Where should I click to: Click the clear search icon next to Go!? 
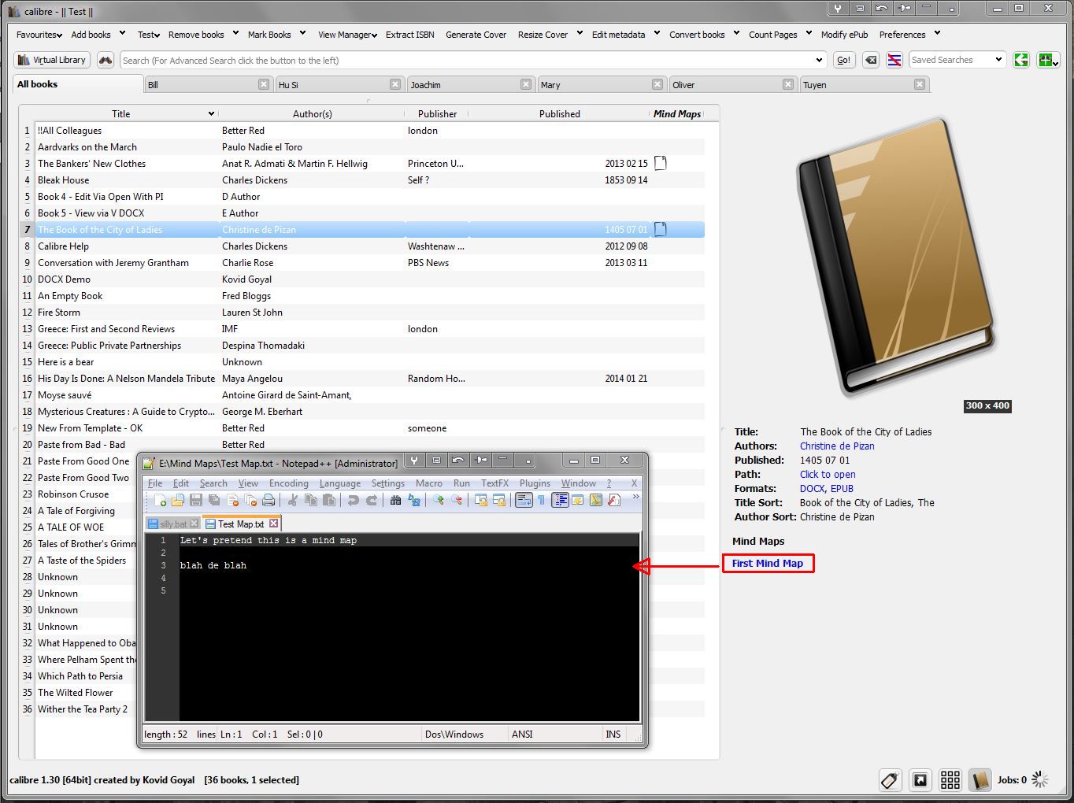pos(871,60)
